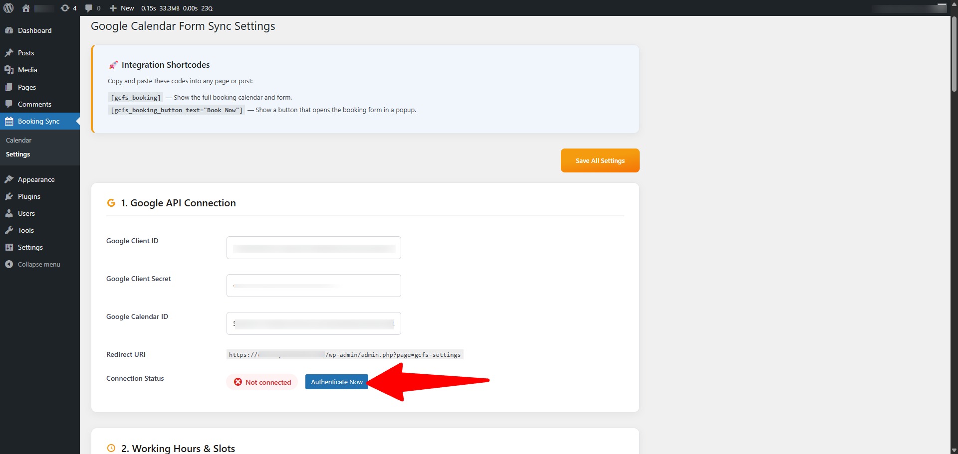This screenshot has height=454, width=958.
Task: Click the Comments speech bubble icon
Action: pyautogui.click(x=9, y=104)
